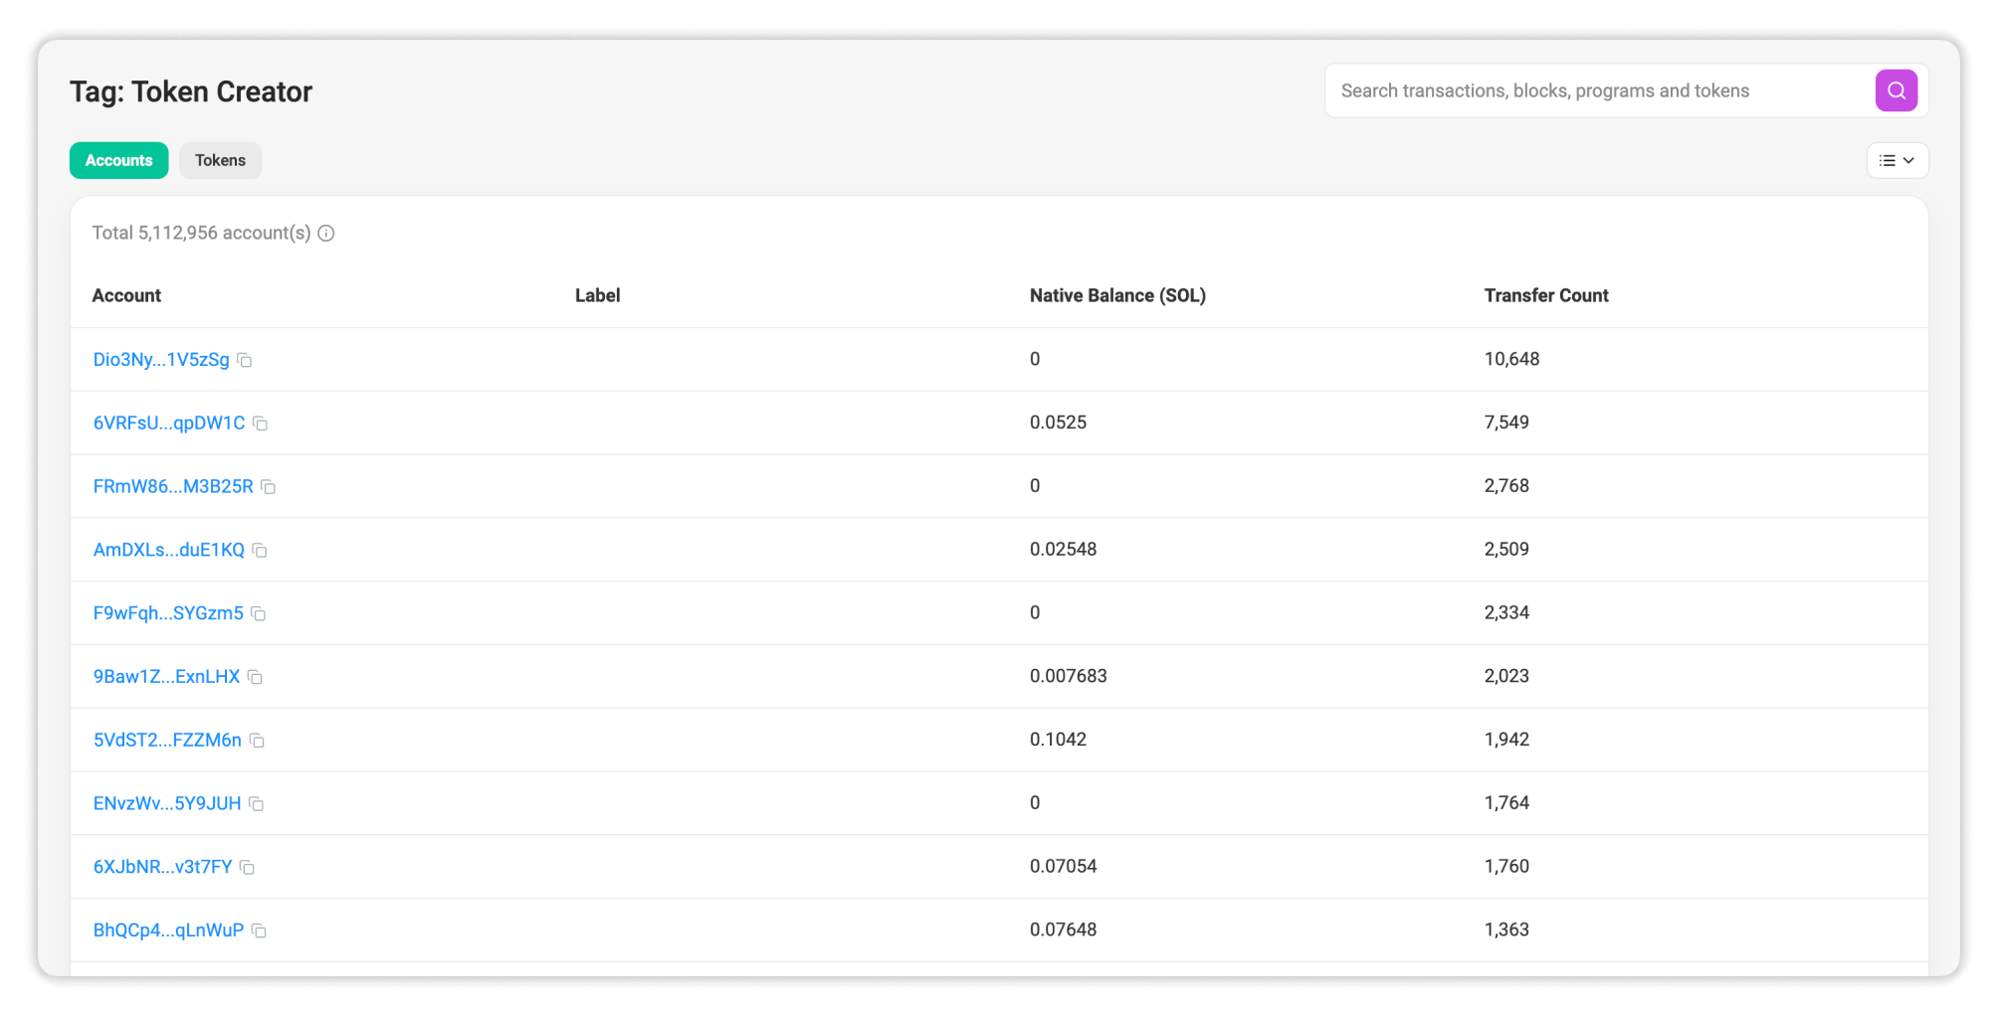
Task: Copy address F9wFqh...SYGzm5 via its icon
Action: coord(259,614)
